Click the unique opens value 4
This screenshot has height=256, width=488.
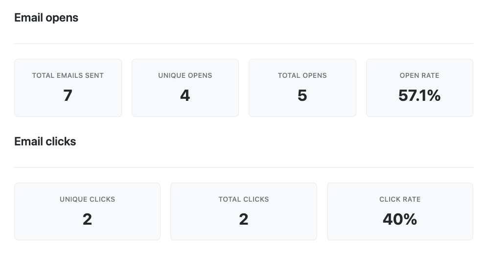(x=185, y=95)
